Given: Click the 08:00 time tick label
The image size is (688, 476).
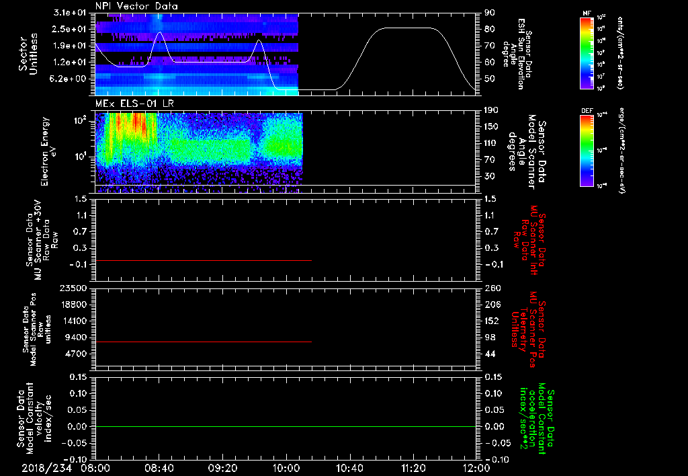Looking at the screenshot, I should pyautogui.click(x=95, y=468).
